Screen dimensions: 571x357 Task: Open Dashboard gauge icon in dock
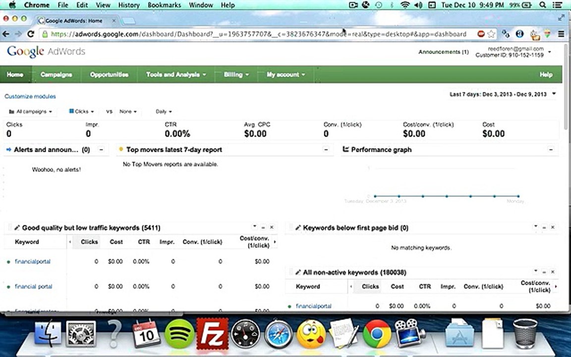245,333
